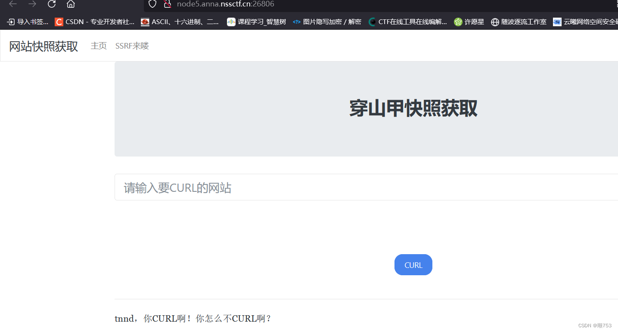Open the 许愿星 bookmark
This screenshot has height=332, width=618.
[469, 22]
